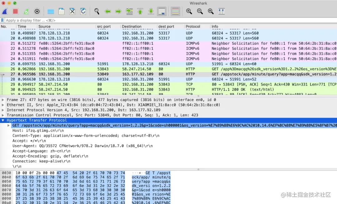Screen dimensions: 337x204
Task: Select the User-Agent QQ/35572 line
Action: (x=82, y=146)
